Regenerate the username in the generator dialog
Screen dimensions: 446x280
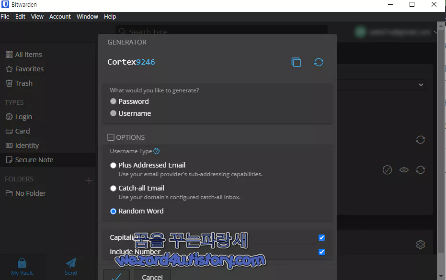point(319,62)
